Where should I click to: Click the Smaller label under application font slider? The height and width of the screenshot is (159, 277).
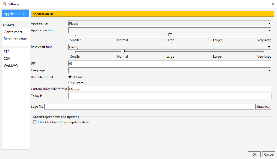pyautogui.click(x=76, y=40)
